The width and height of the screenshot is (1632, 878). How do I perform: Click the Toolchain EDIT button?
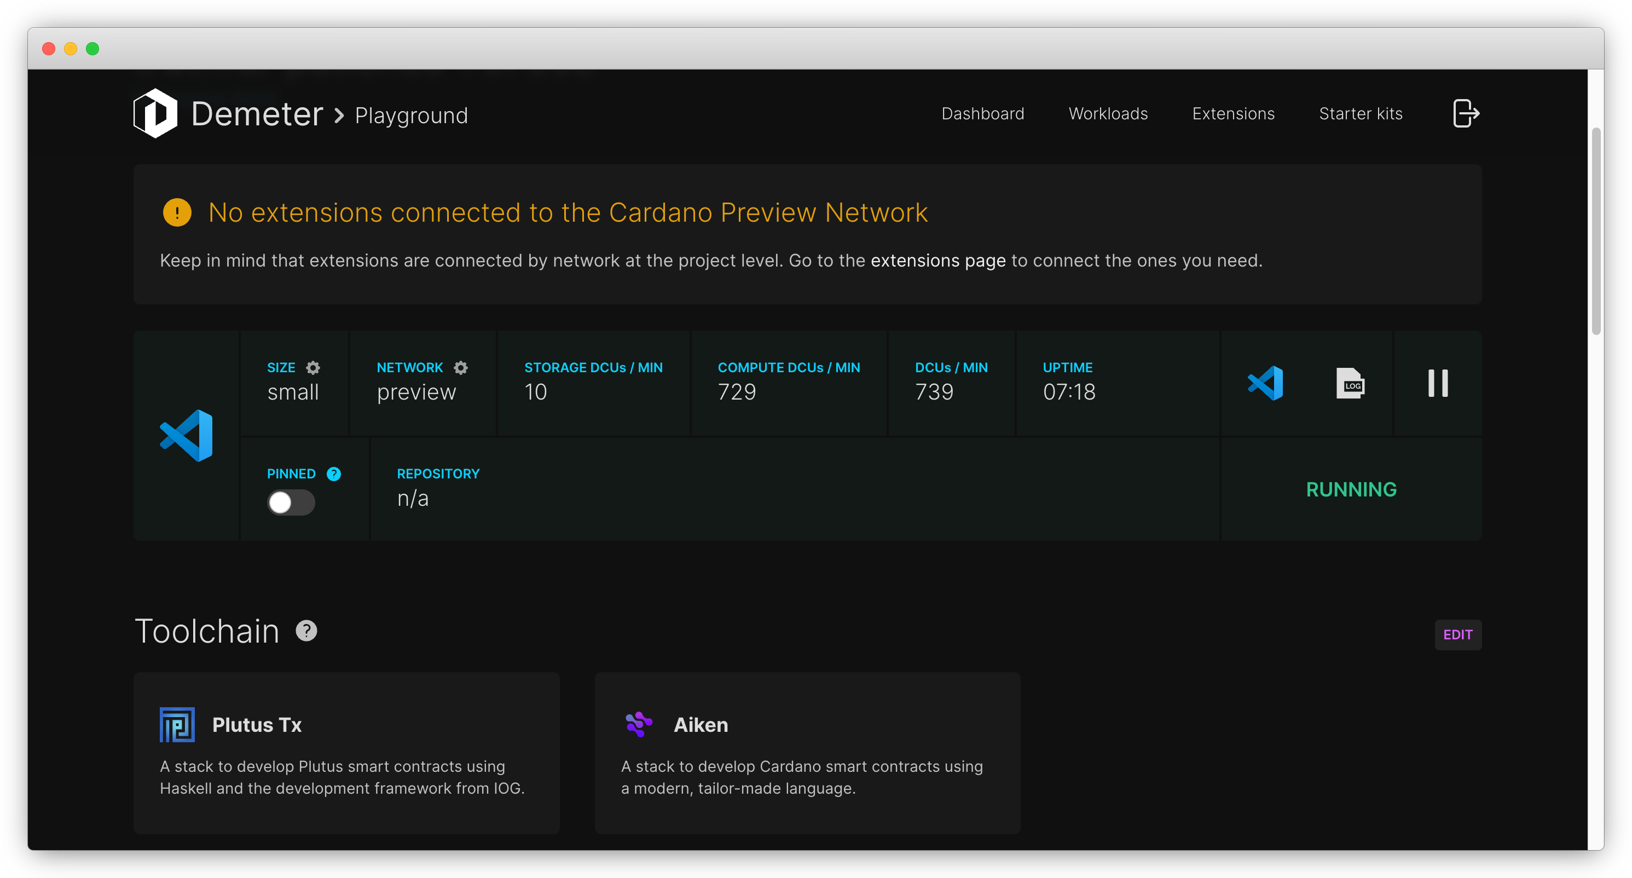1458,635
